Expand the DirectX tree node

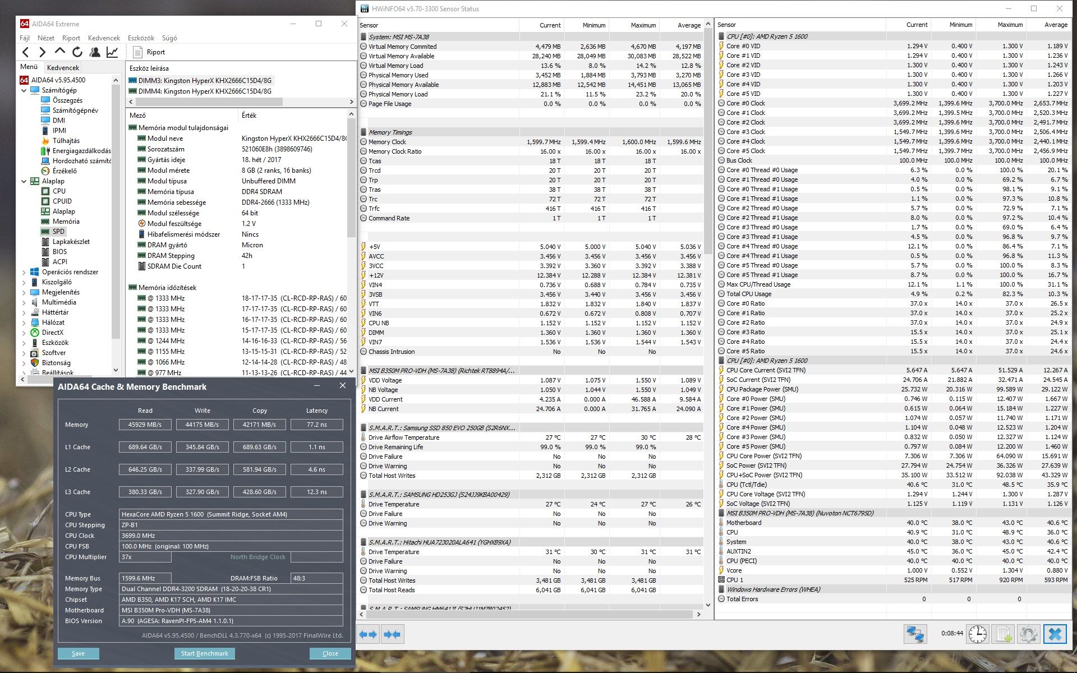[24, 333]
